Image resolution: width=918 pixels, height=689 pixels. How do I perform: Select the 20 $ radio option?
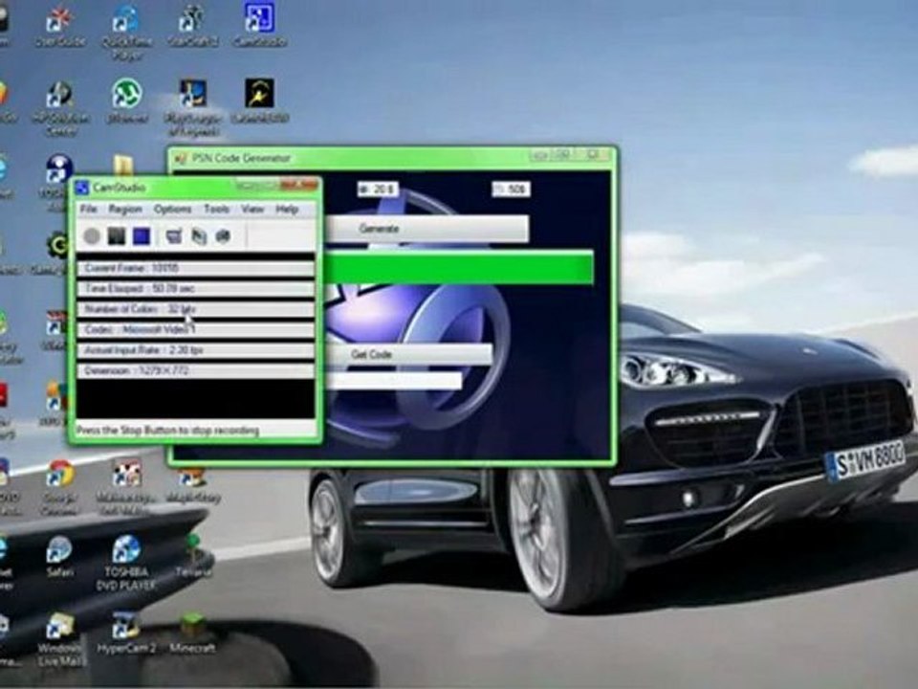click(378, 189)
